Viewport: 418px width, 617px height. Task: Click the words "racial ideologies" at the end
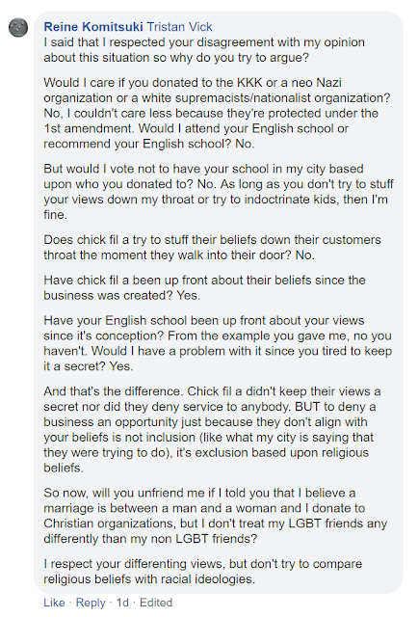coord(204,579)
